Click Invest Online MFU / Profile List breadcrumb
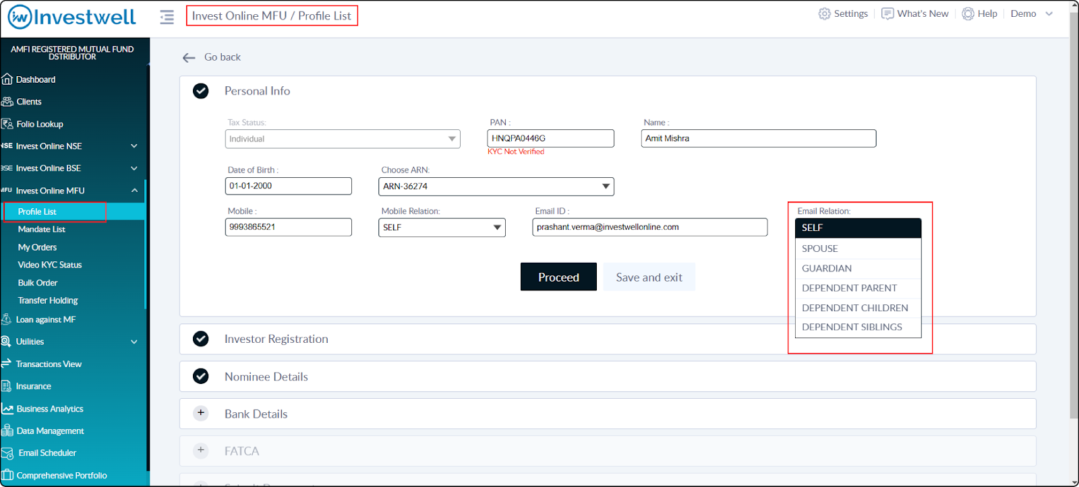This screenshot has height=487, width=1079. (x=272, y=15)
